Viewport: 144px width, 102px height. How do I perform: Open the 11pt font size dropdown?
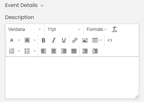pos(64,29)
